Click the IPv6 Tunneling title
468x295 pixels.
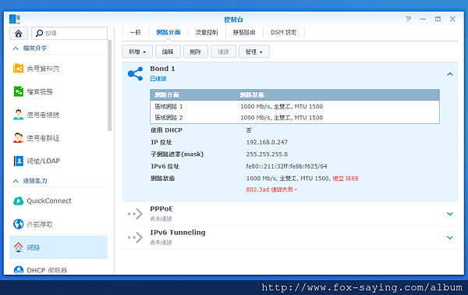tap(178, 233)
